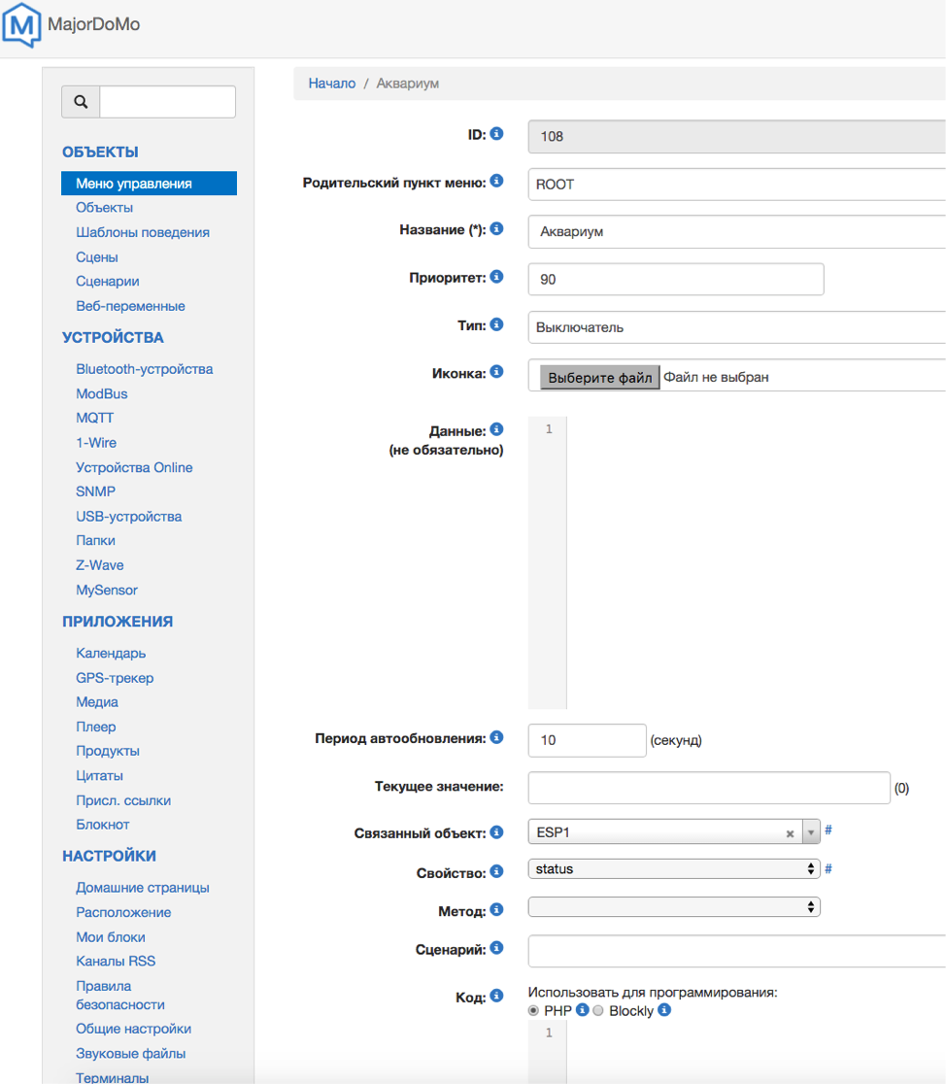Click info icon beside Приоритет label
The width and height of the screenshot is (946, 1084).
click(496, 277)
